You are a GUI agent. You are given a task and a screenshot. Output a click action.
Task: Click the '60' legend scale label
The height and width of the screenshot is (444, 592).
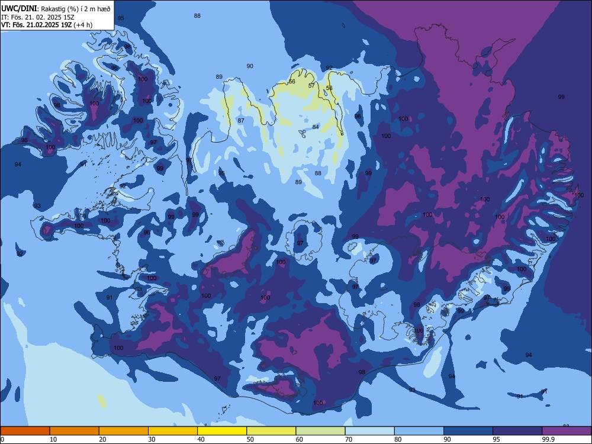[x=300, y=439]
